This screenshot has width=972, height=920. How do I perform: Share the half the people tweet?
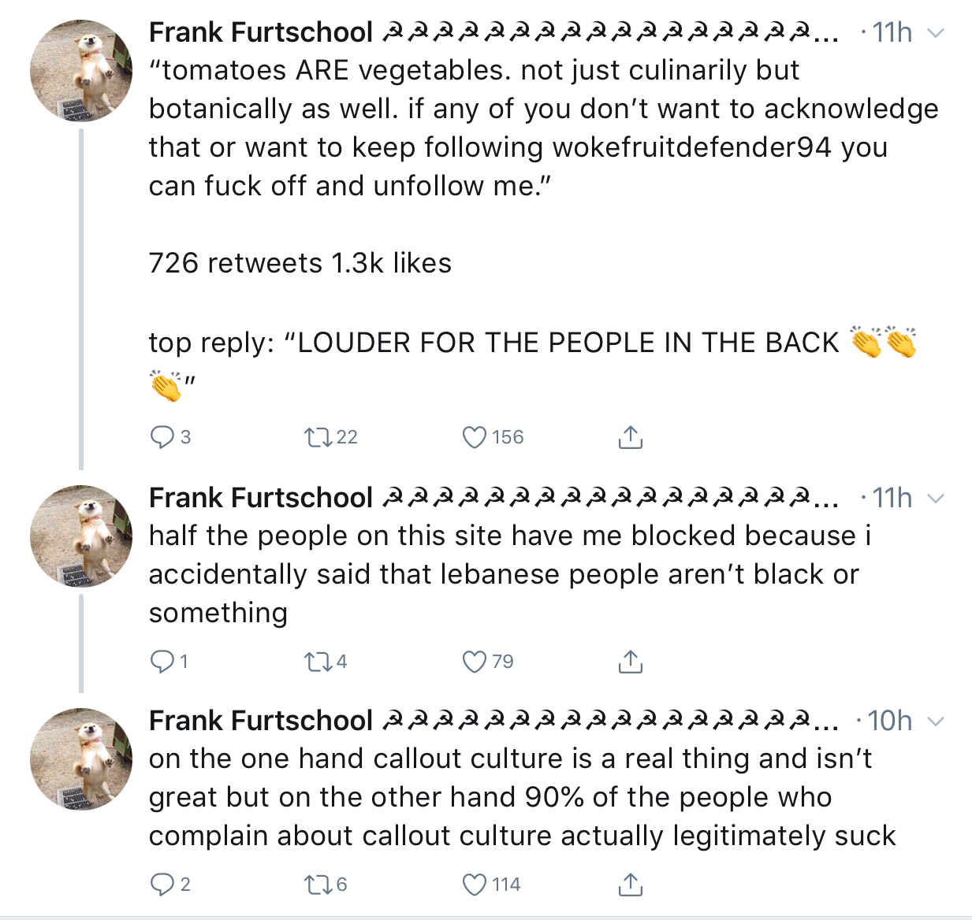coord(630,661)
